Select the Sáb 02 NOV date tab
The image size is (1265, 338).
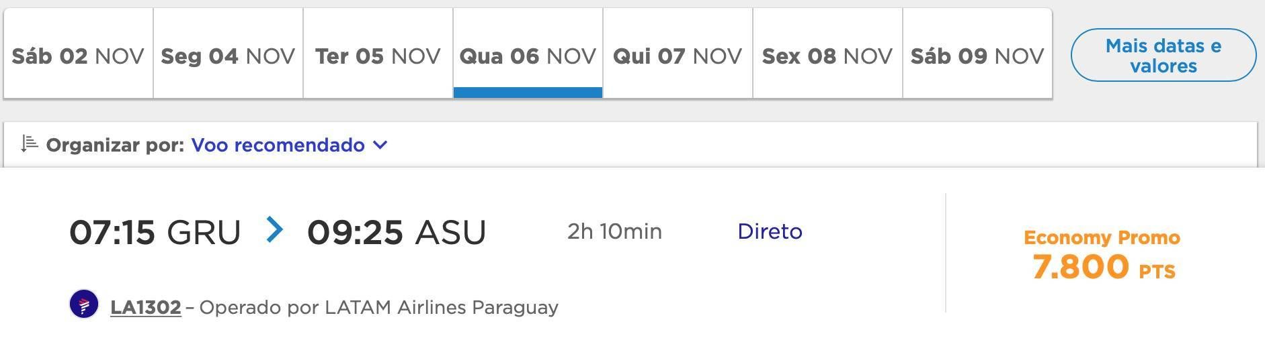(x=78, y=54)
